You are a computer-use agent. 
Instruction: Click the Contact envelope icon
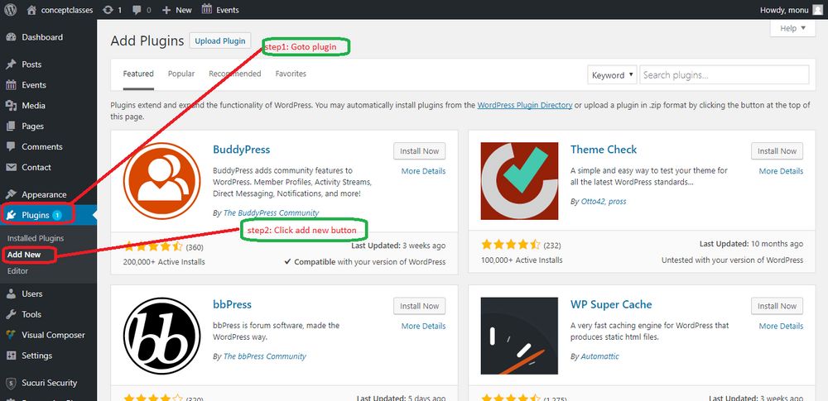[x=11, y=167]
